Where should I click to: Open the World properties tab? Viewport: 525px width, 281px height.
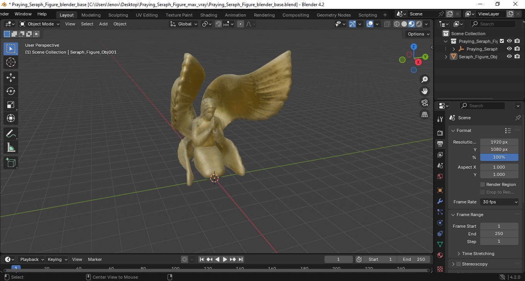[x=440, y=176]
